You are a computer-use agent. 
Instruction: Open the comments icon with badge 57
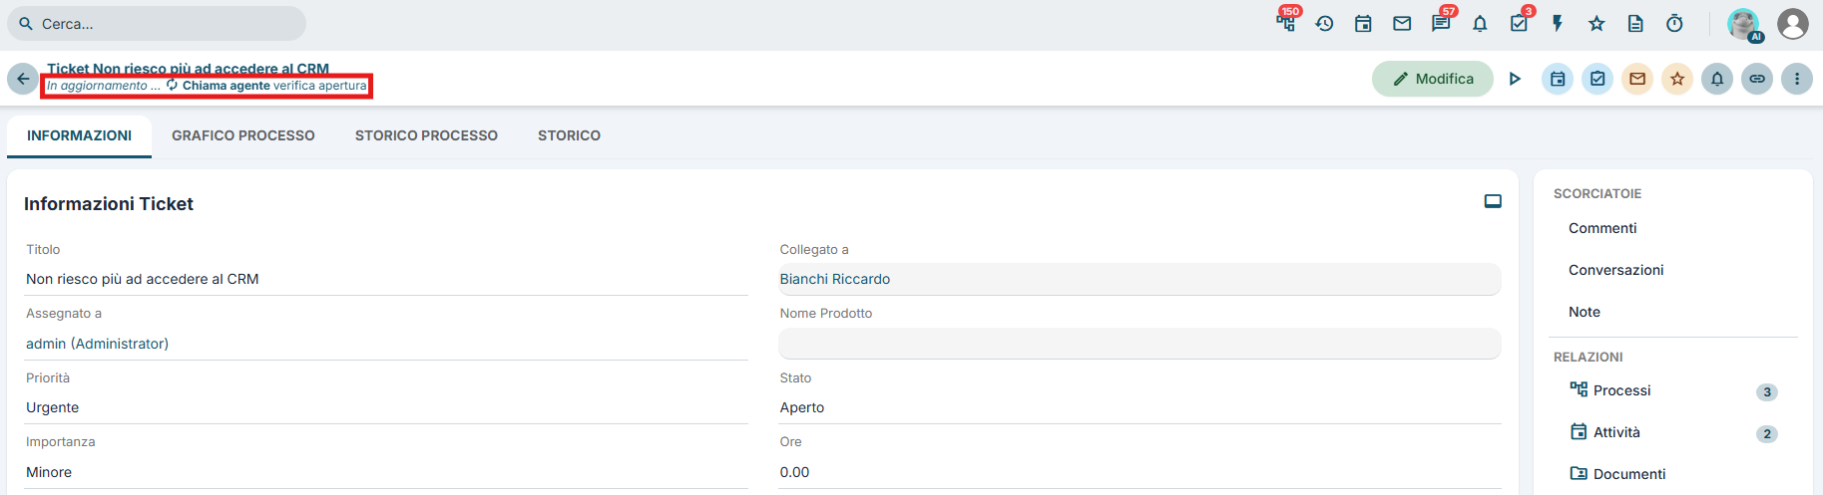click(x=1441, y=23)
